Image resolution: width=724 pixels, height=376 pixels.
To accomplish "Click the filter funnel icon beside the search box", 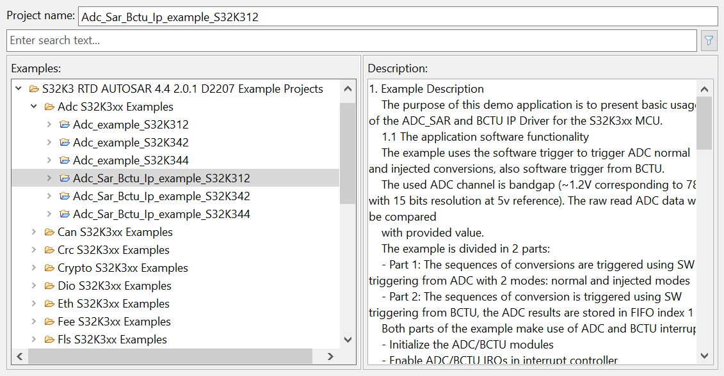I will (x=709, y=40).
